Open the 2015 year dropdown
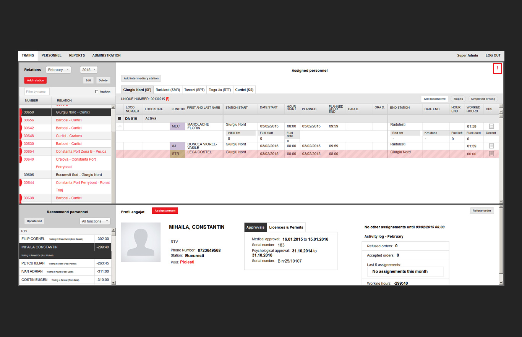522x337 pixels. [89, 70]
